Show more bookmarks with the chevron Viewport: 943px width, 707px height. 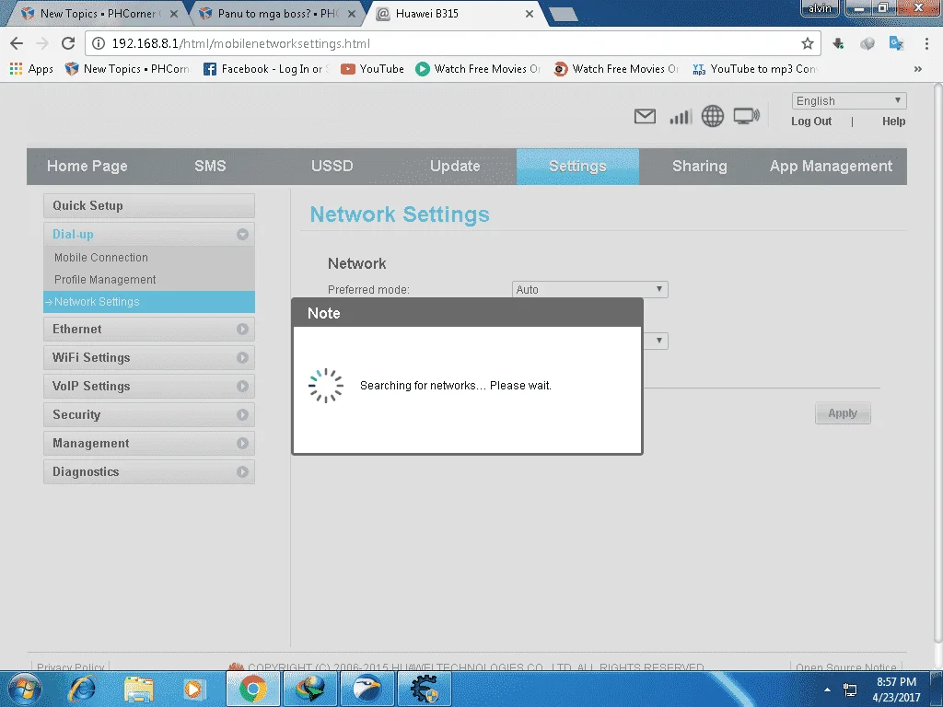(918, 69)
